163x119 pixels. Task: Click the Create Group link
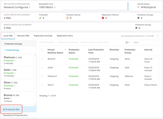pos(12,50)
